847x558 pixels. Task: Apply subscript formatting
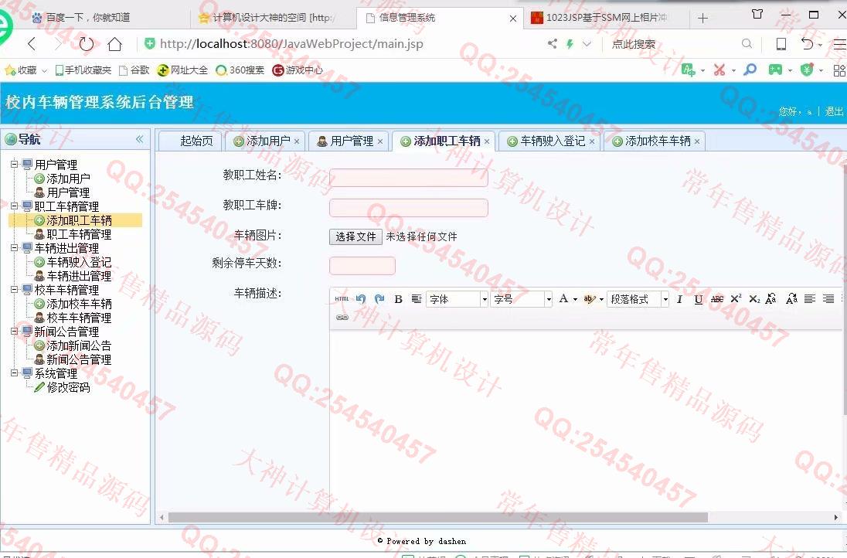tap(754, 299)
